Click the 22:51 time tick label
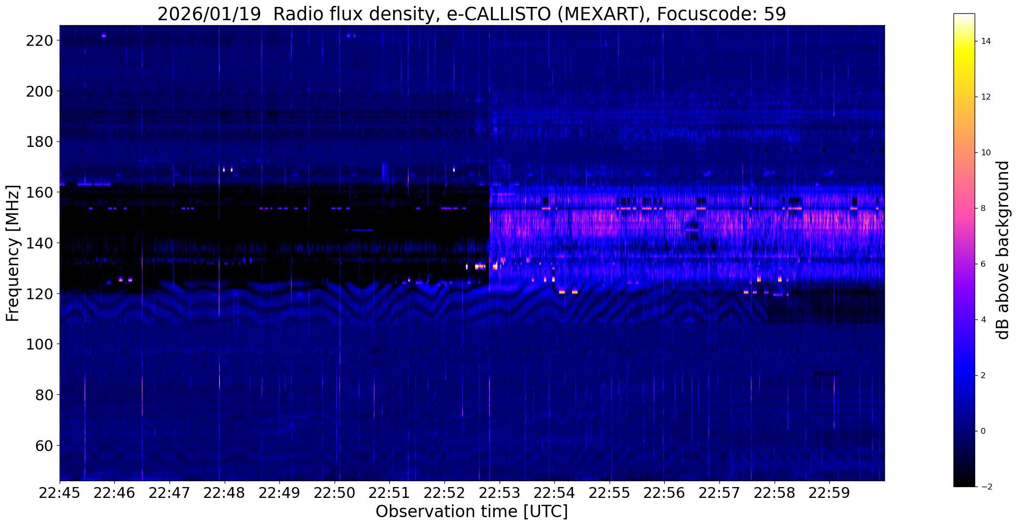Image resolution: width=1018 pixels, height=526 pixels. (x=390, y=493)
